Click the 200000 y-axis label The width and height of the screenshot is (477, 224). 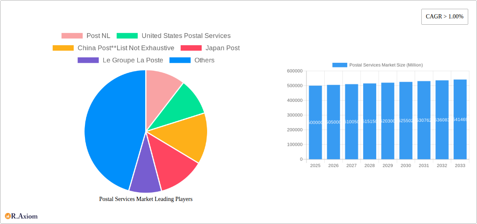[x=295, y=130]
